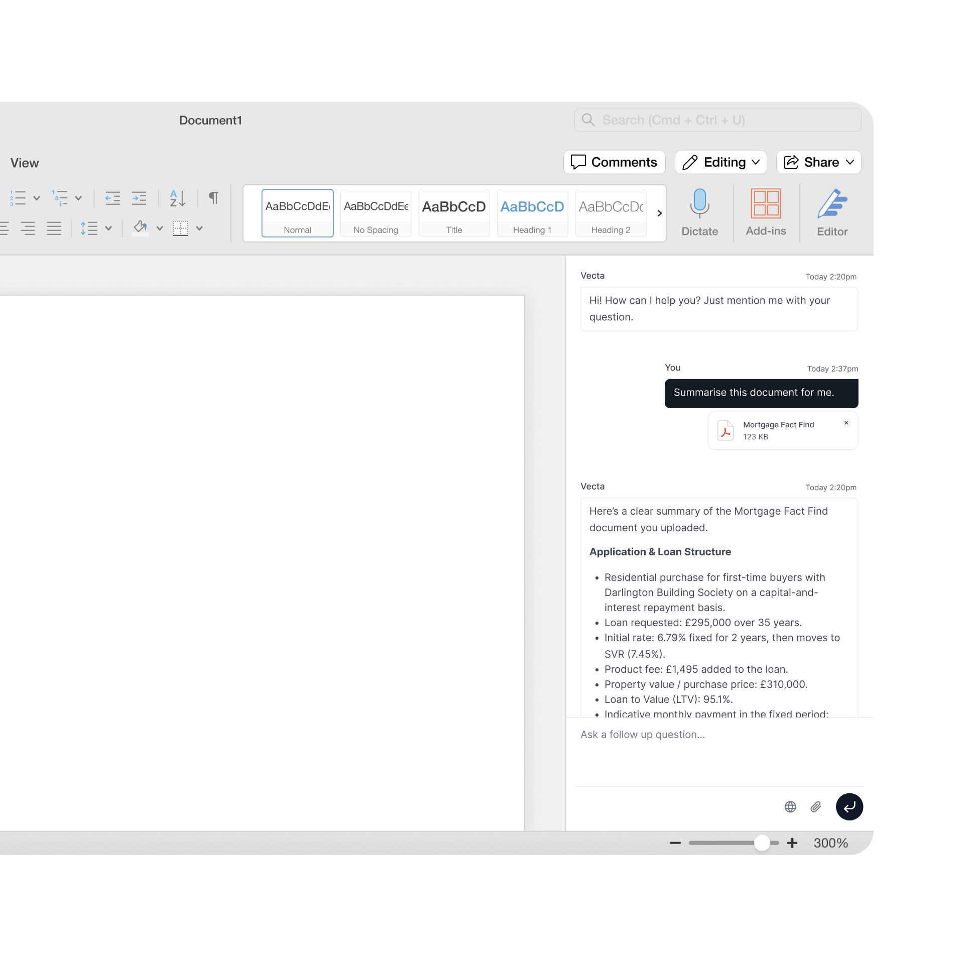Send the follow up message
This screenshot has width=964, height=958.
(849, 807)
